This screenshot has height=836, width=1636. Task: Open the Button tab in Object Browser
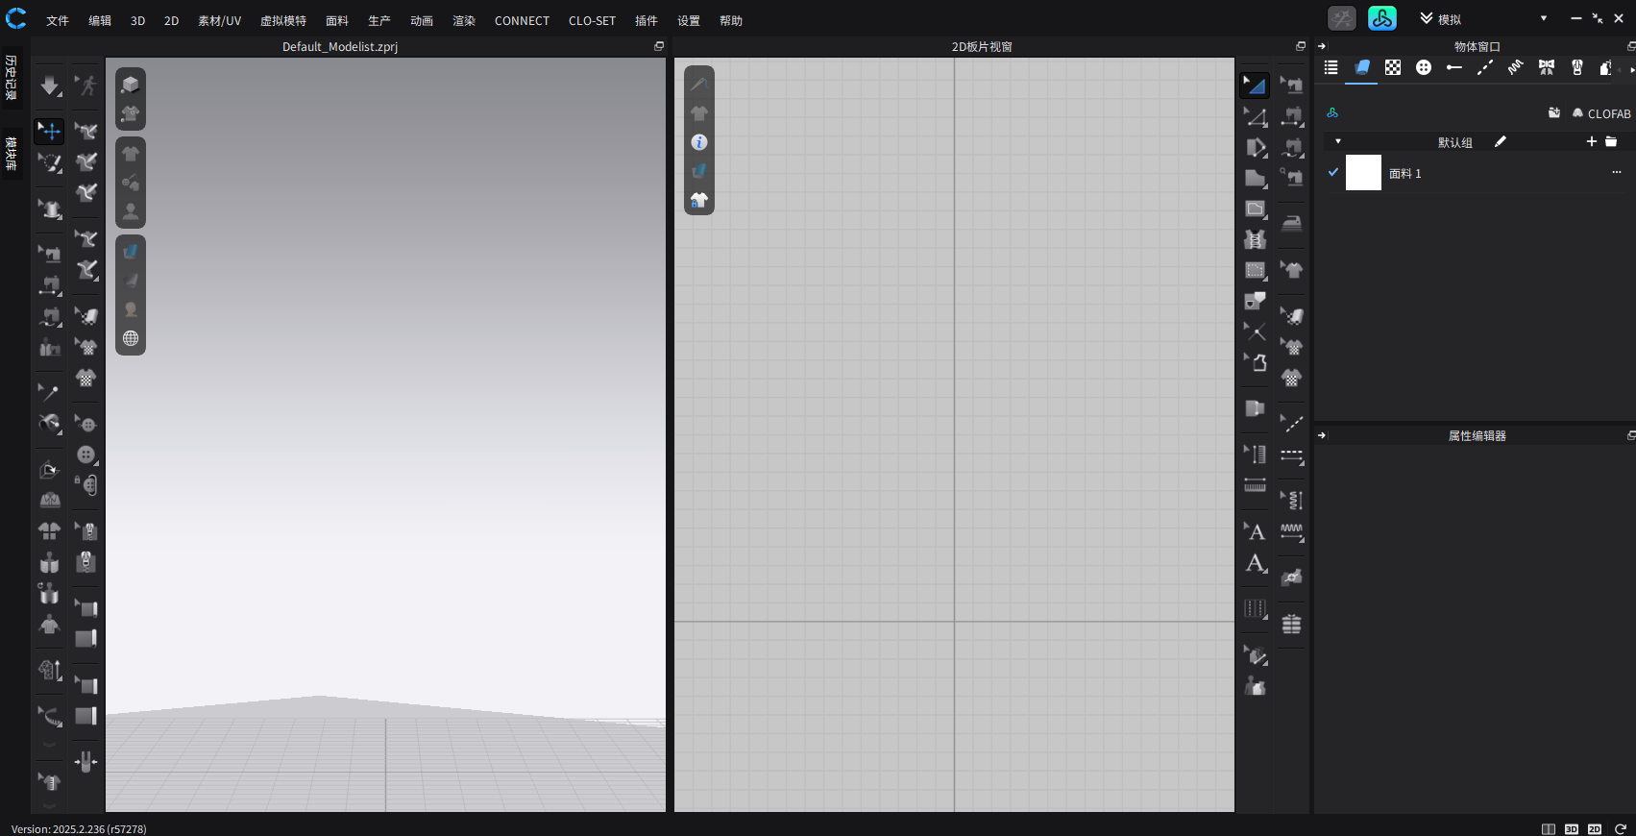click(x=1424, y=67)
